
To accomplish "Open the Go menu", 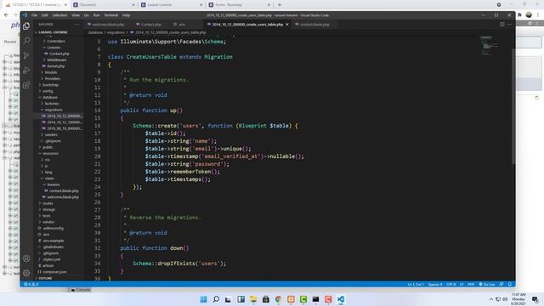I will 87,15.
